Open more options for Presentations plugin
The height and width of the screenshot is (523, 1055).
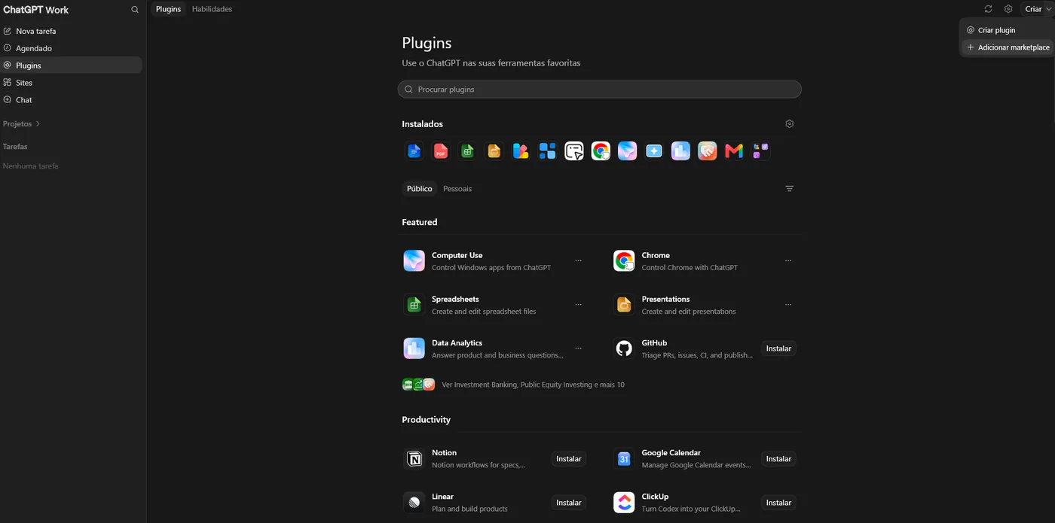point(788,305)
